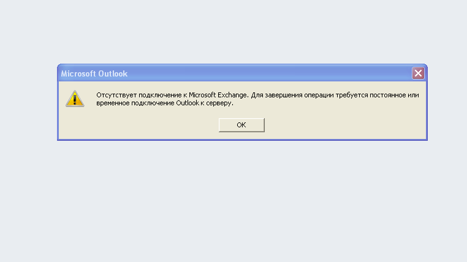Click the message text about Microsoft Exchange
The image size is (467, 262).
click(257, 99)
